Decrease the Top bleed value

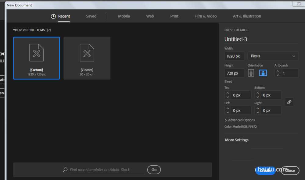coord(228,97)
